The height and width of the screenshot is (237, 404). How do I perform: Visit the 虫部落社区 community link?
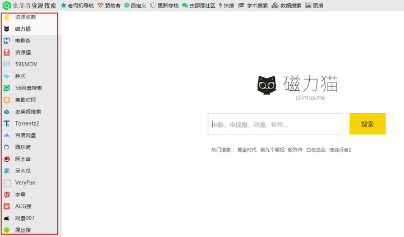point(199,6)
